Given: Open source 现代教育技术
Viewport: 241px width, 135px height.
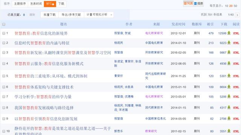Looking at the screenshot, I should (x=154, y=108).
